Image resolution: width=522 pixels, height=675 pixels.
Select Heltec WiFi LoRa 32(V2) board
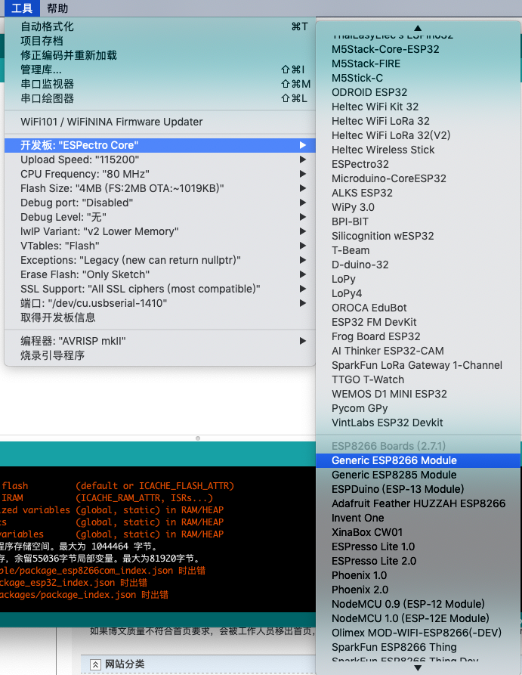(x=418, y=135)
